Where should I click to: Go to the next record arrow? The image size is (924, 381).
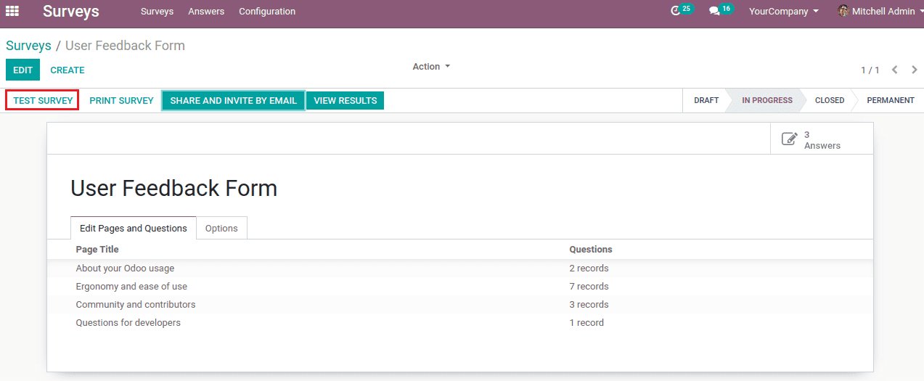pos(915,70)
